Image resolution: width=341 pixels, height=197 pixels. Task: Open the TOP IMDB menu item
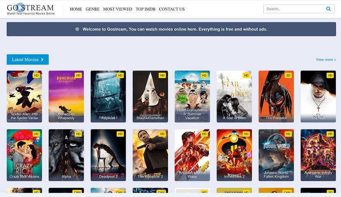145,9
